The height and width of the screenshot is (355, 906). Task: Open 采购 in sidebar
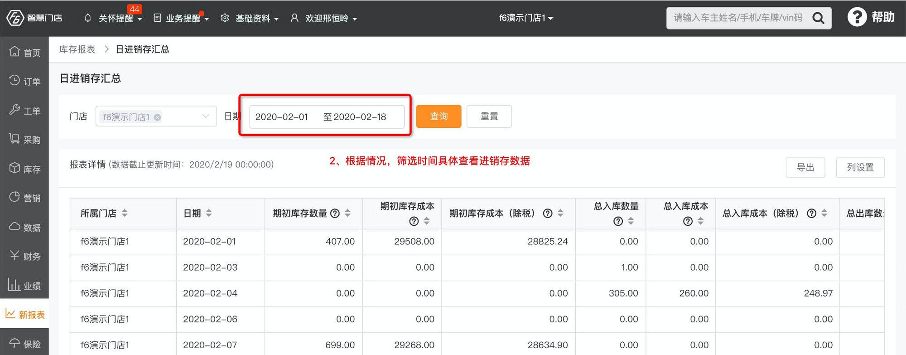(x=24, y=140)
